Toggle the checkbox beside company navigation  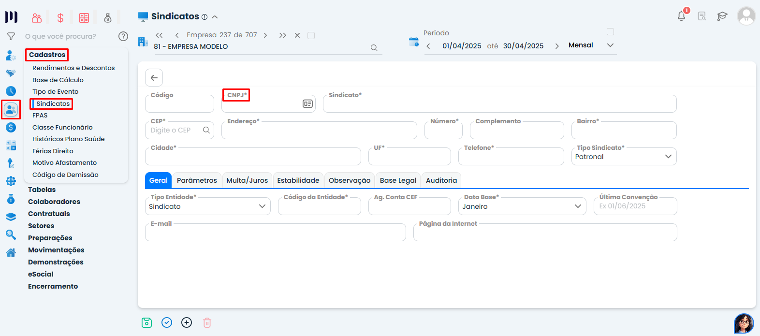[x=311, y=35]
